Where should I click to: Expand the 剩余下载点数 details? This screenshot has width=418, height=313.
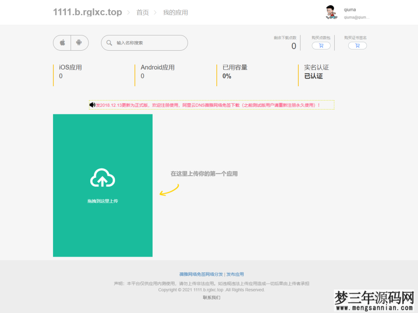pos(286,42)
